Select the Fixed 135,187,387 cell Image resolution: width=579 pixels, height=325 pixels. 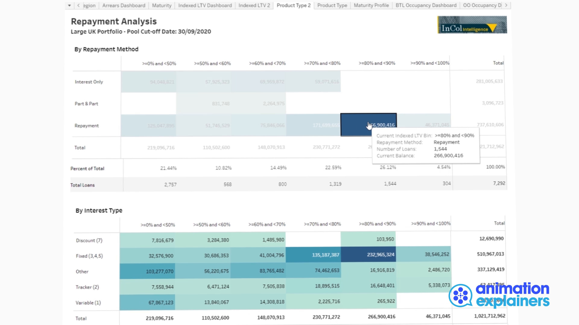(313, 255)
